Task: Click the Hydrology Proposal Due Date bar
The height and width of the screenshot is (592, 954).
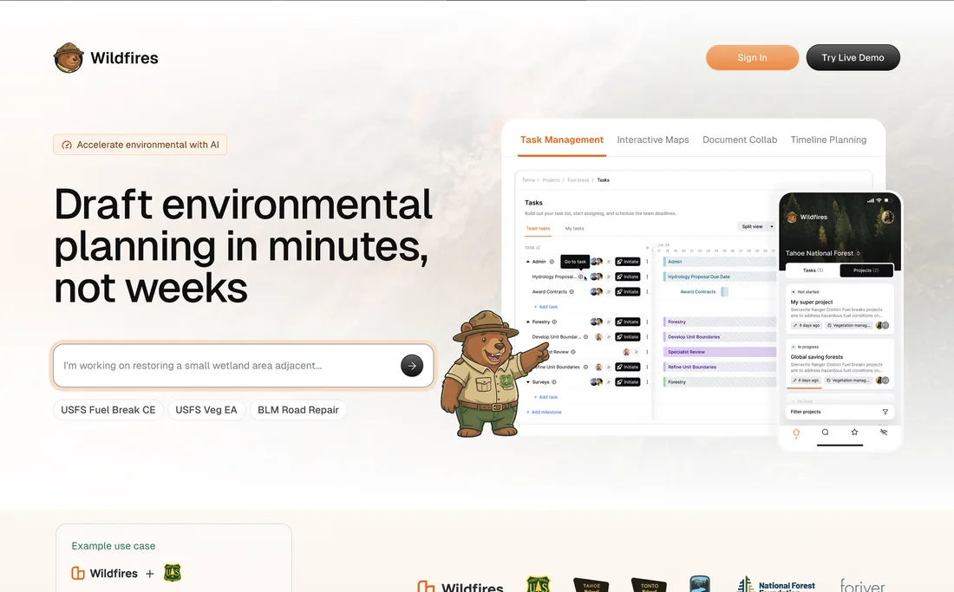Action: (x=720, y=276)
